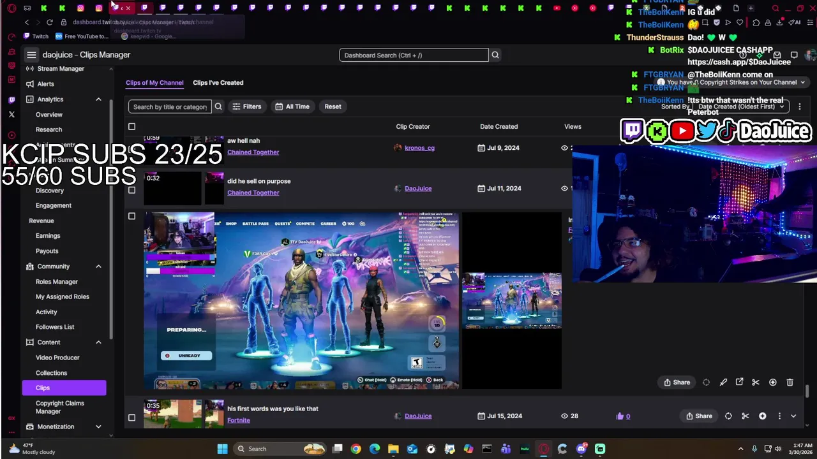The width and height of the screenshot is (817, 459).
Task: Click the clips list vertical scrollbar
Action: pyautogui.click(x=807, y=391)
